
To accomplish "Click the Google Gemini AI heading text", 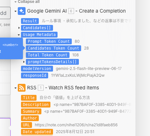I will pos(47,11).
